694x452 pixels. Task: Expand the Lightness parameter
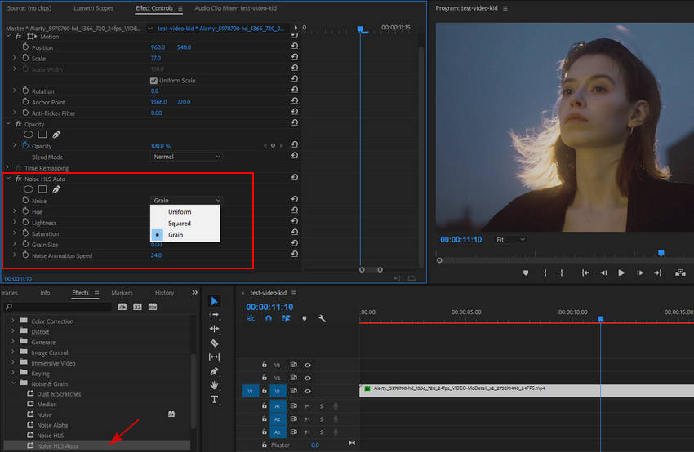point(14,222)
